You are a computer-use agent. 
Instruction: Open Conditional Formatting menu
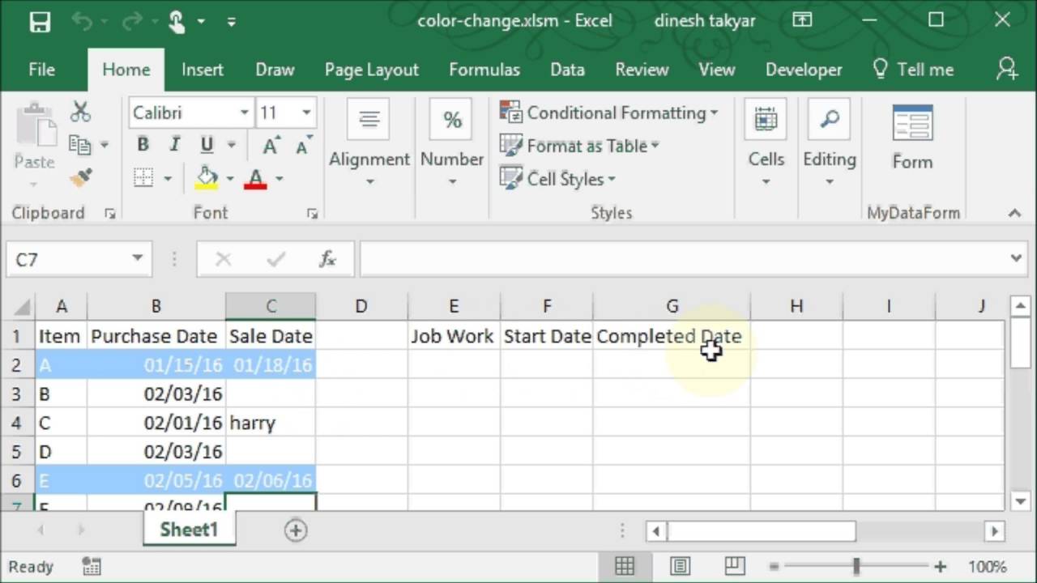tap(609, 113)
